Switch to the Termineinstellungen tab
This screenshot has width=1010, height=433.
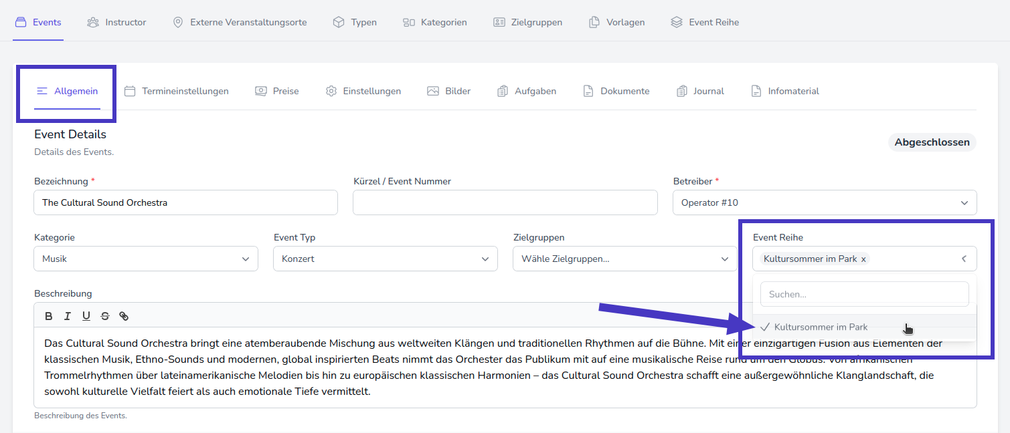[x=177, y=91]
